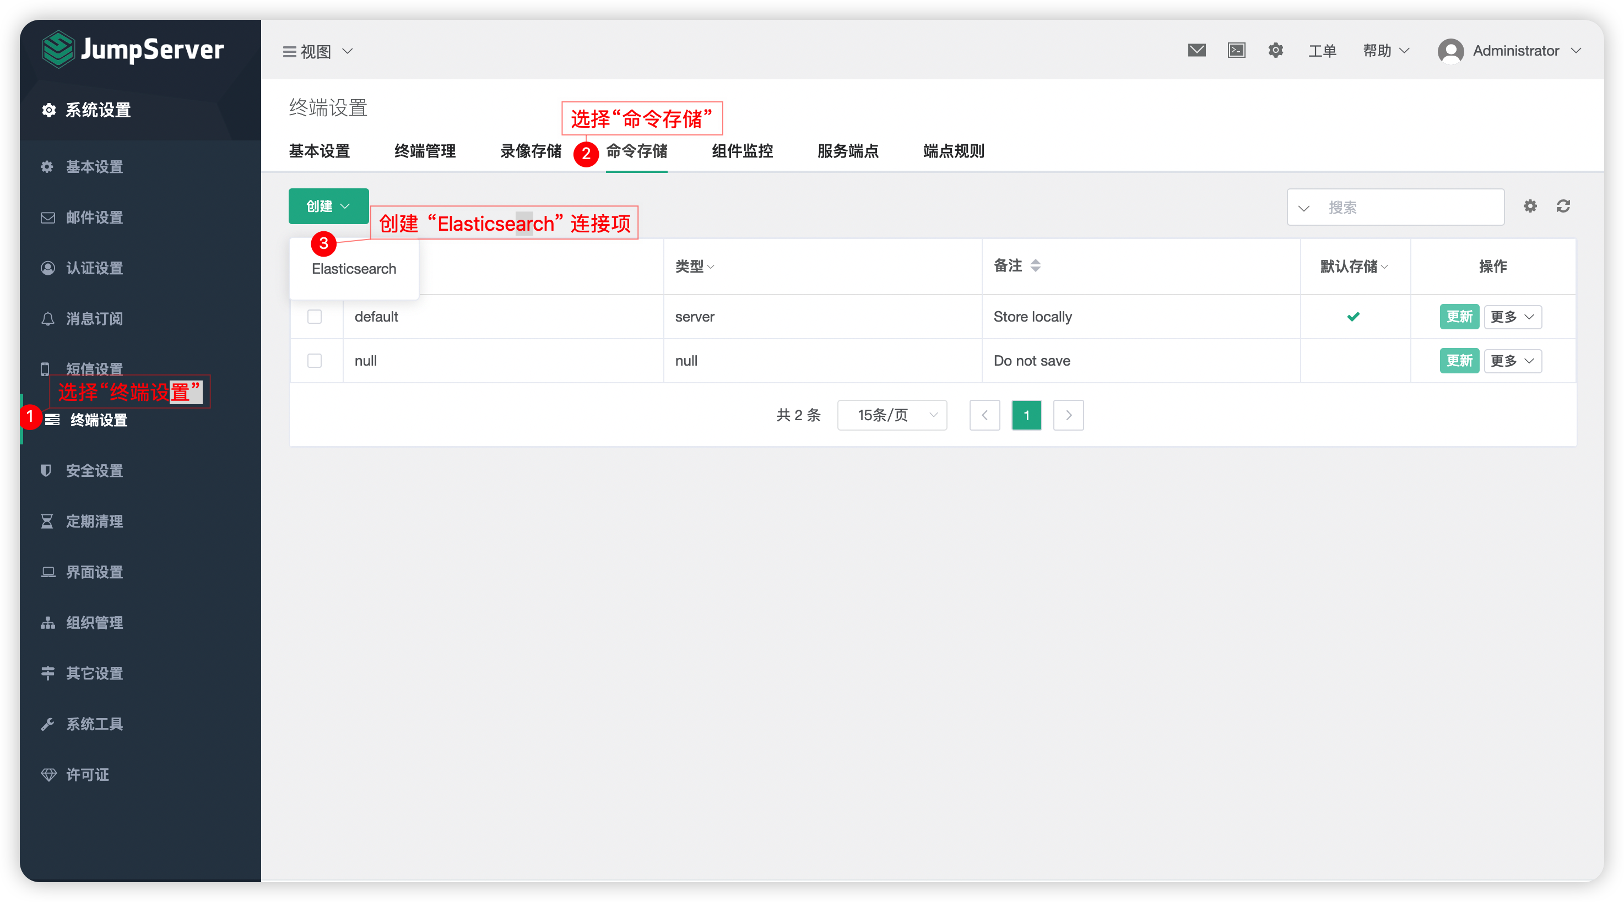Select the null row checkbox
This screenshot has height=902, width=1624.
click(x=315, y=361)
